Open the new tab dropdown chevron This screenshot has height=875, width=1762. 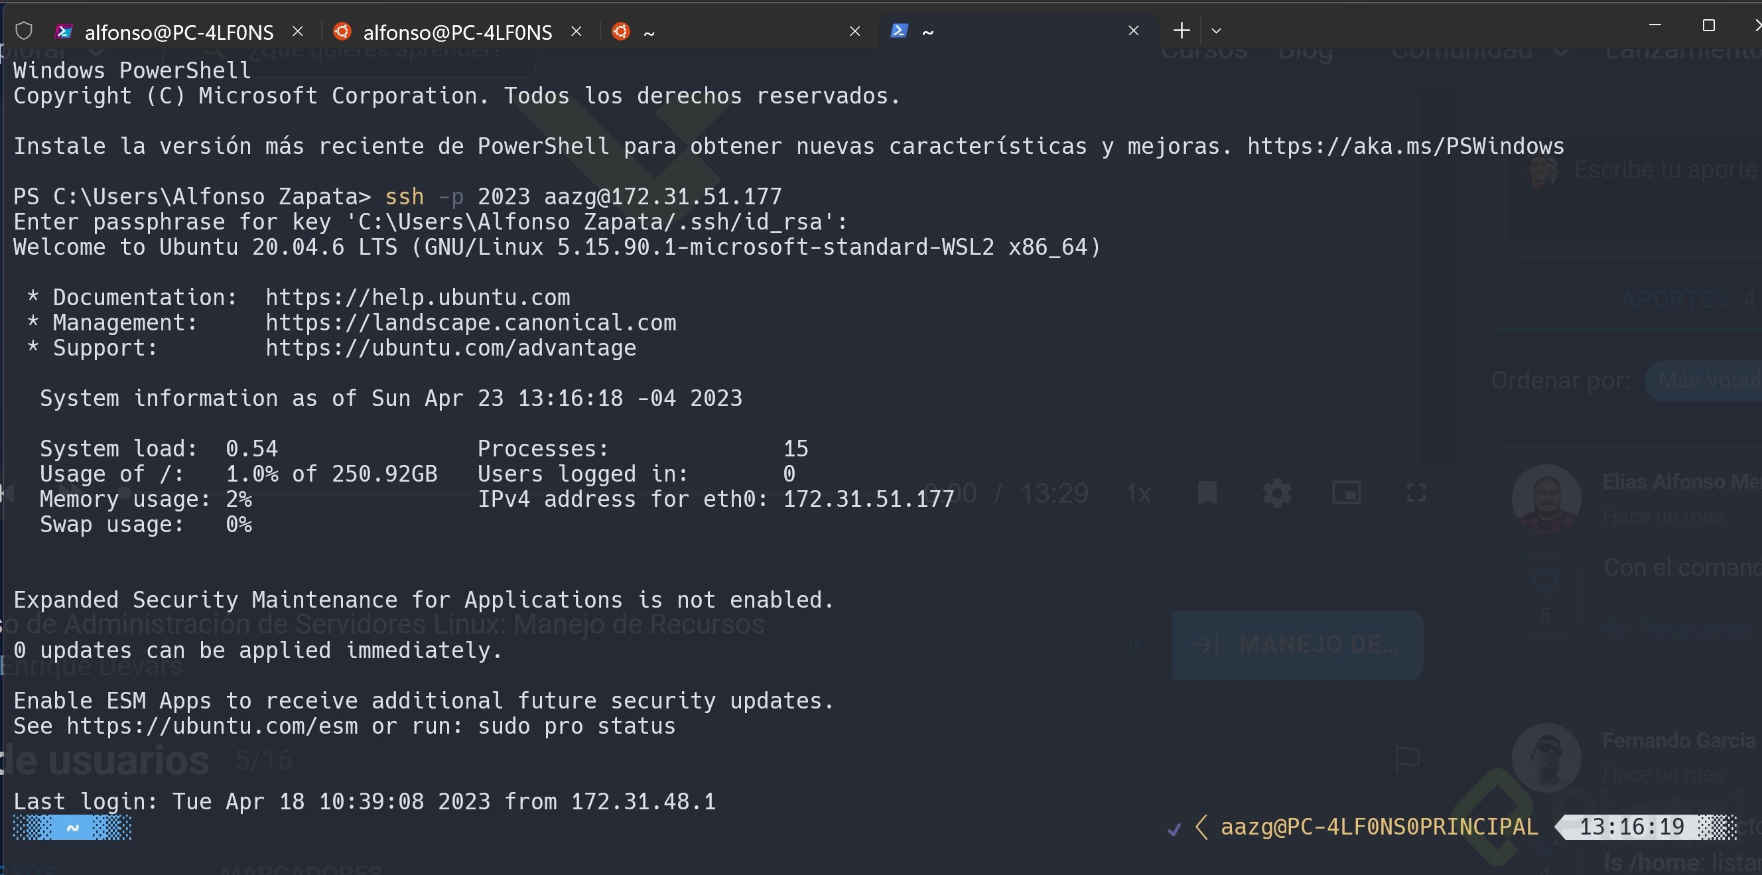pyautogui.click(x=1217, y=31)
